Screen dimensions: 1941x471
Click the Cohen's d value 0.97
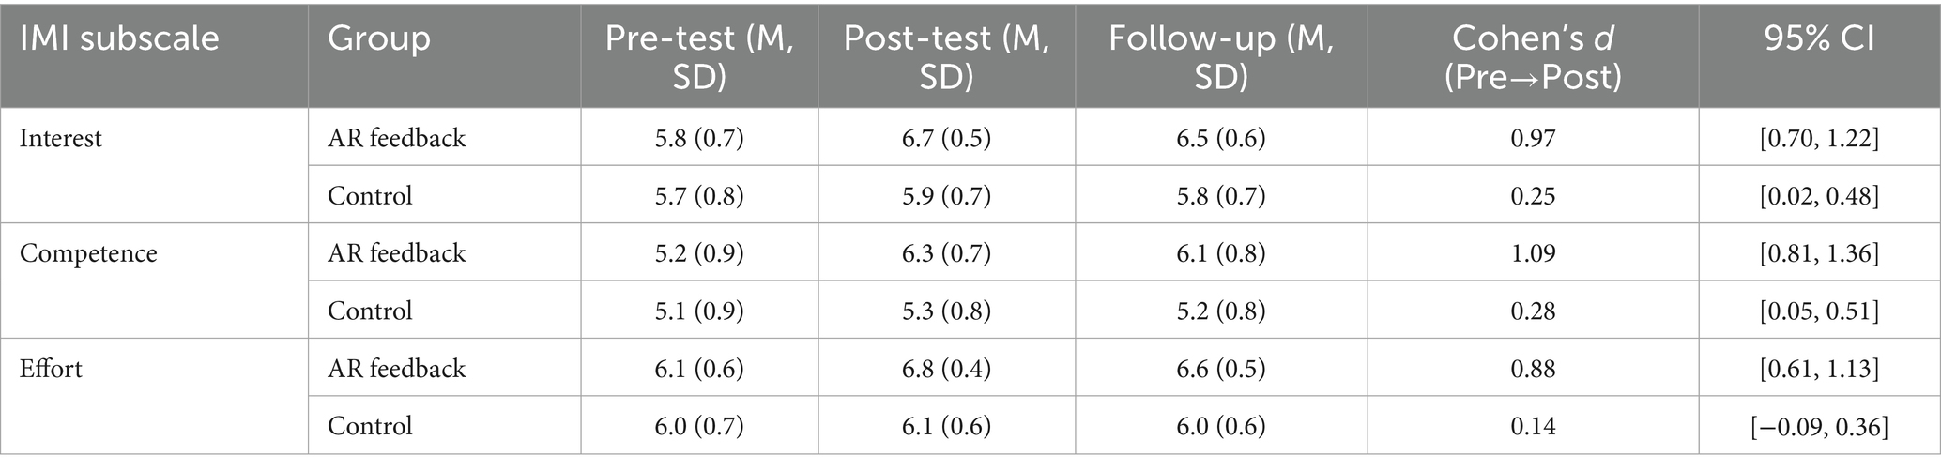[1533, 139]
